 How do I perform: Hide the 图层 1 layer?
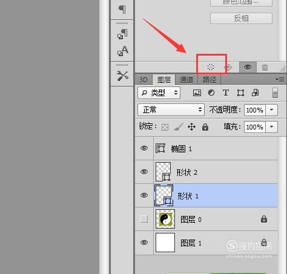pyautogui.click(x=144, y=243)
